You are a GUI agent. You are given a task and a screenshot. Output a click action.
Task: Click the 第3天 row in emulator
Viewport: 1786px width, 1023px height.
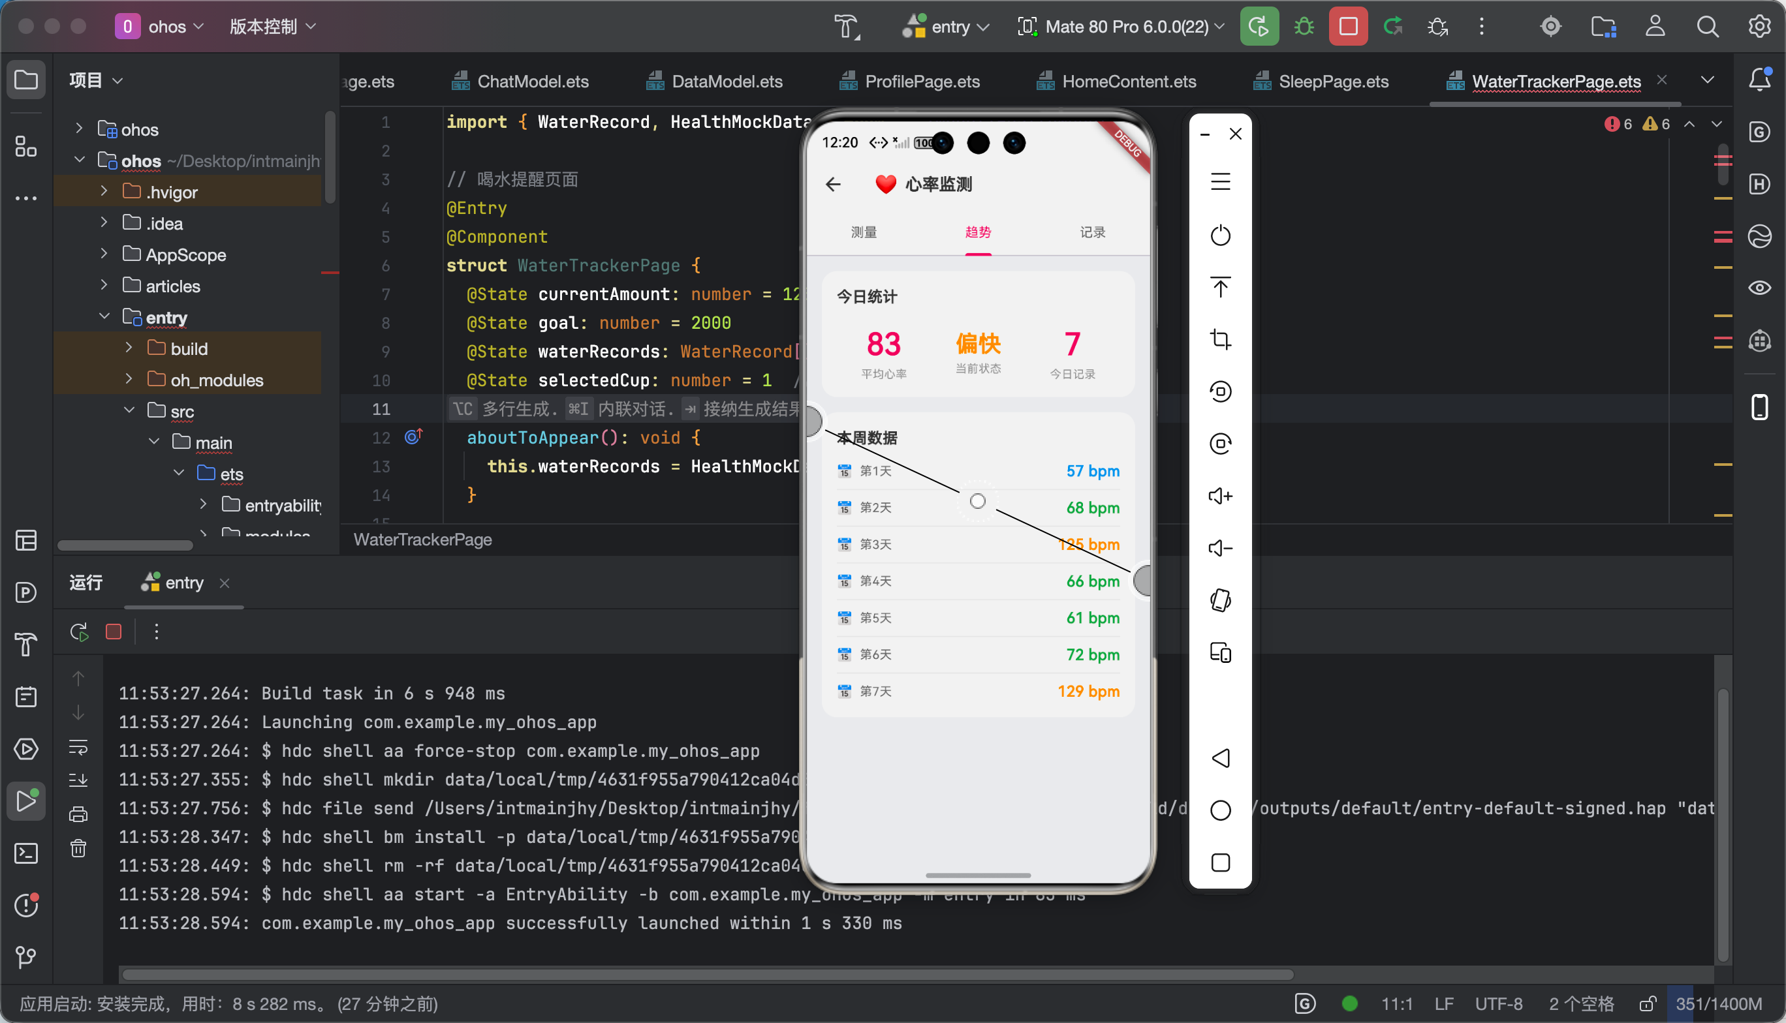click(x=978, y=545)
